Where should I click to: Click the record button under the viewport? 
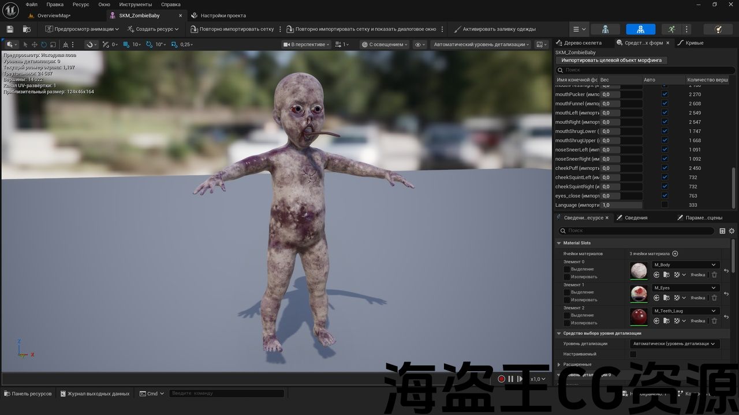(x=501, y=379)
